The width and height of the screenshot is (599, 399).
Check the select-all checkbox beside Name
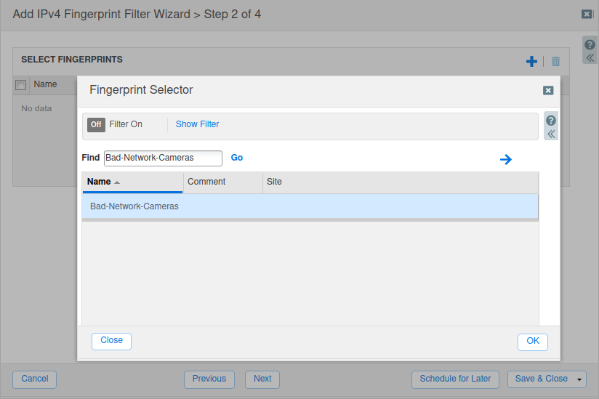tap(21, 85)
